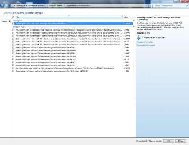This screenshot has height=145, width=189.
Task: Click the Silverlight (1) group header
Action: click(18, 20)
